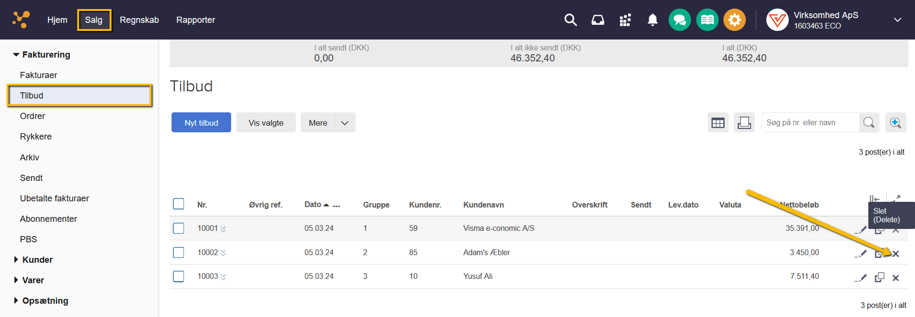The height and width of the screenshot is (317, 915).
Task: Tick the checkbox for offer 10001
Action: (x=179, y=228)
